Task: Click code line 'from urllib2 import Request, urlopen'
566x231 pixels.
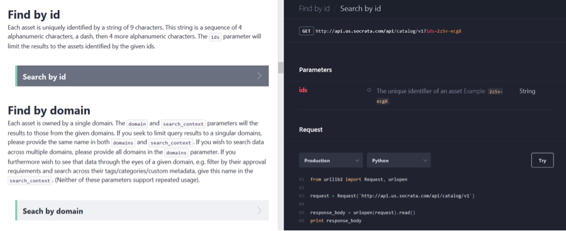Action: click(359, 180)
